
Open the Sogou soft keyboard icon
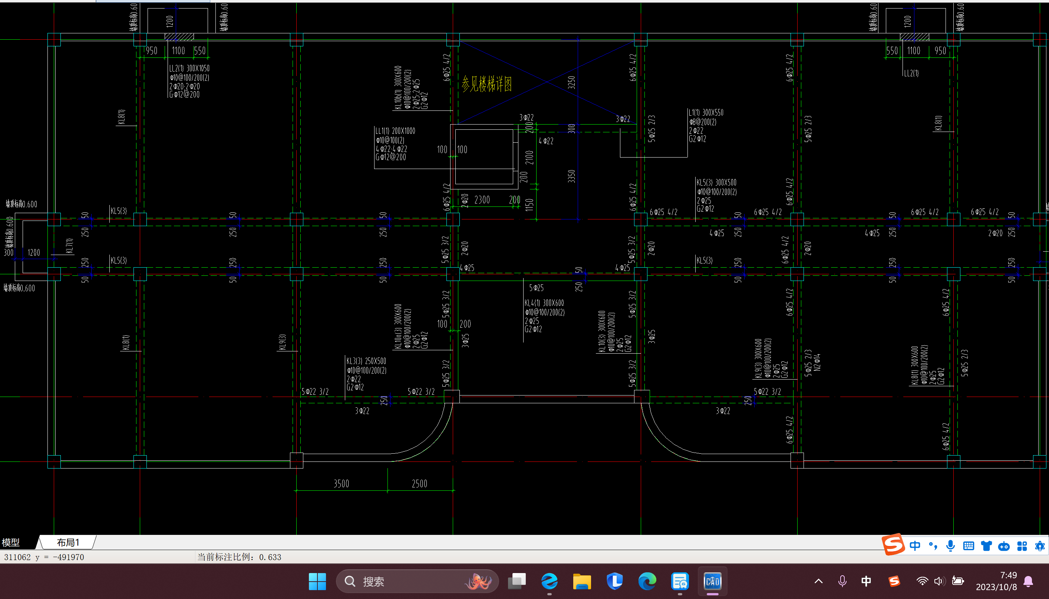[968, 546]
